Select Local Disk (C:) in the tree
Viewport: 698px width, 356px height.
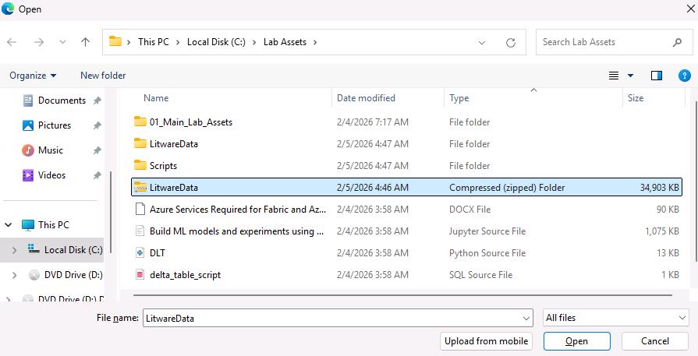tap(73, 250)
